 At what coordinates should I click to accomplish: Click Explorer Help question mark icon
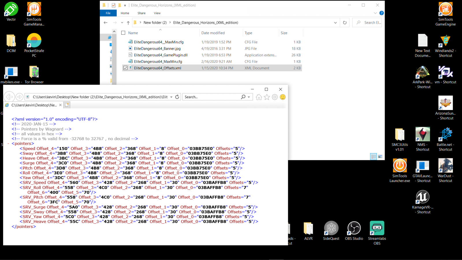pyautogui.click(x=381, y=13)
